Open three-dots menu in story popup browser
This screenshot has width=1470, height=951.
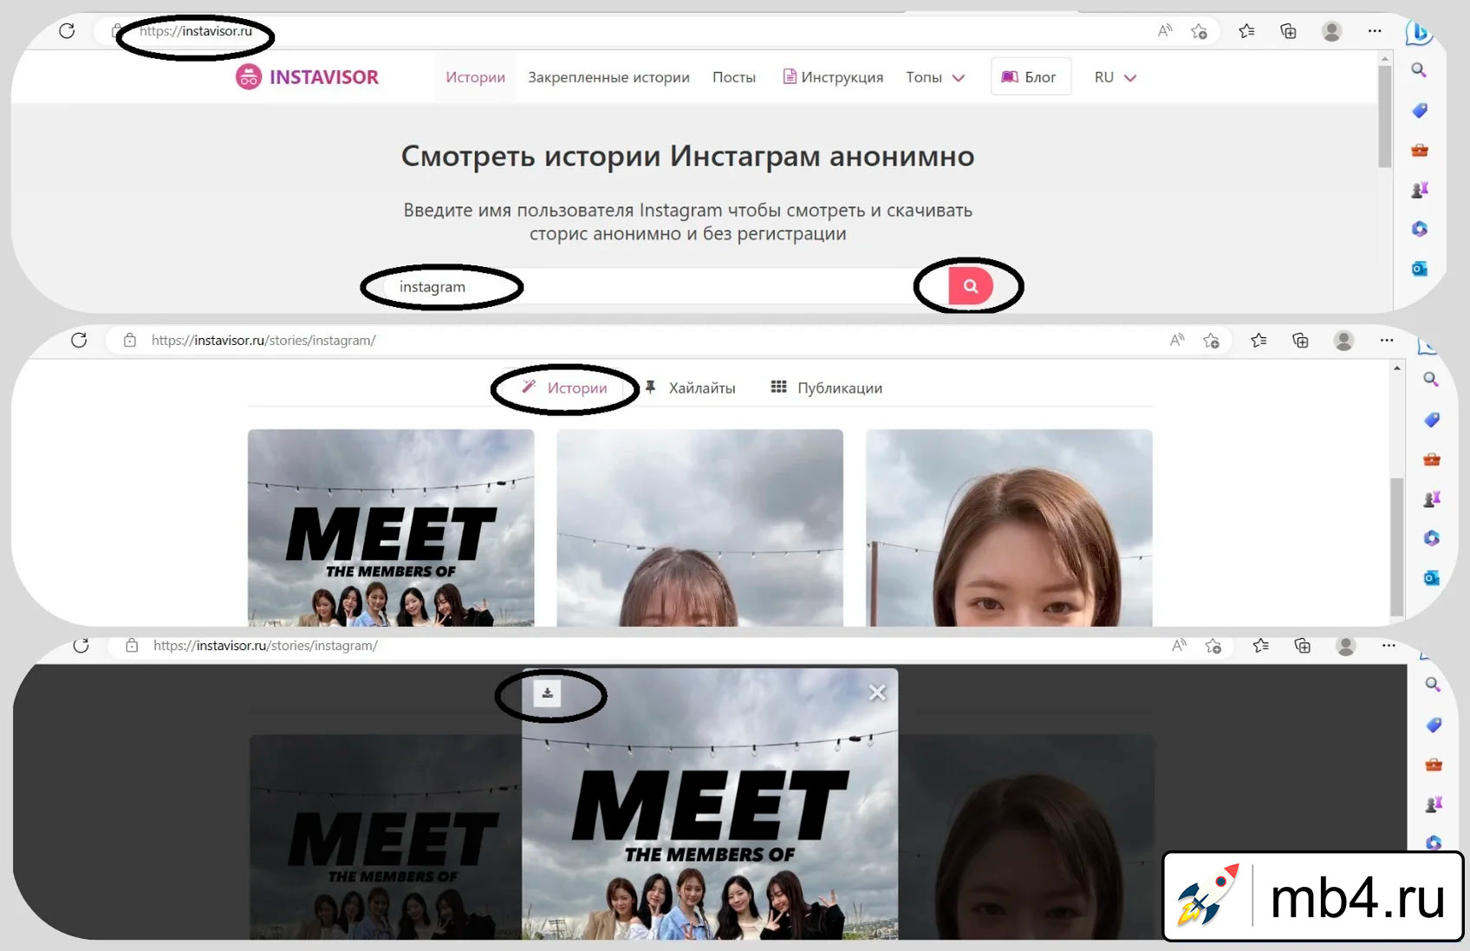pyautogui.click(x=1389, y=646)
